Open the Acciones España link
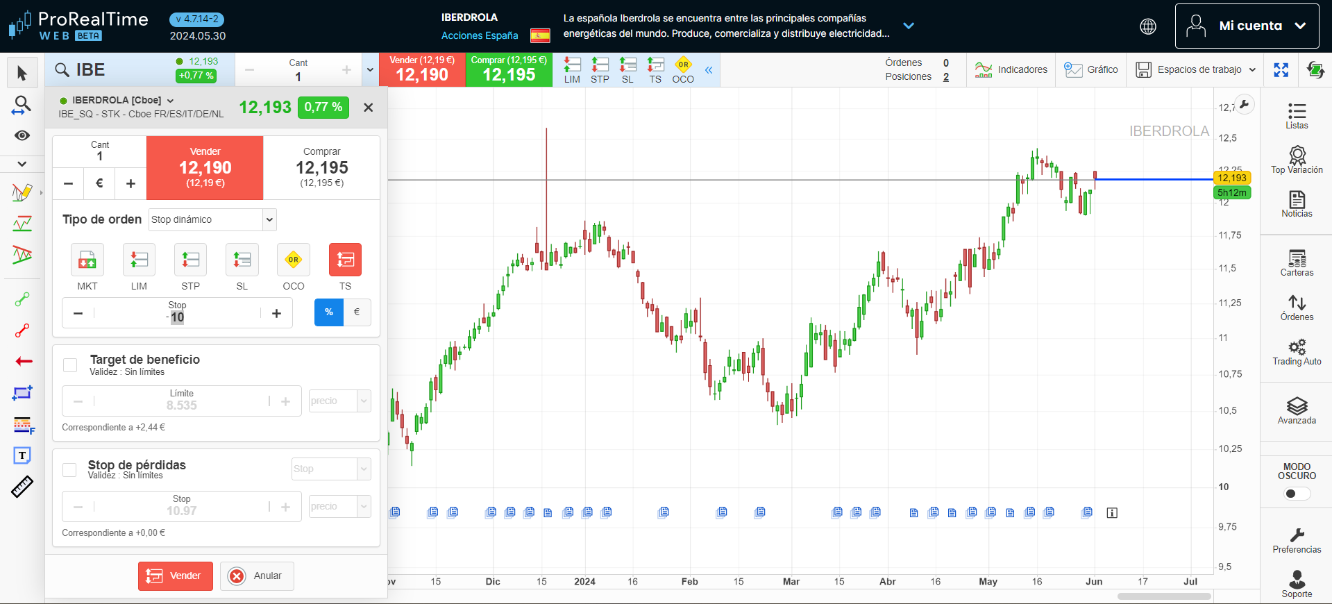The width and height of the screenshot is (1332, 604). point(480,35)
